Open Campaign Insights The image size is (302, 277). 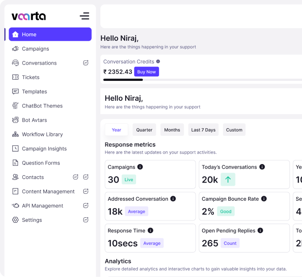[50, 148]
